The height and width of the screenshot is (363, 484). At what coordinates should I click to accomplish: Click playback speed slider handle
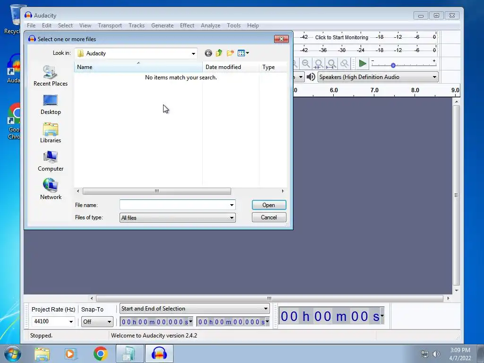(393, 65)
